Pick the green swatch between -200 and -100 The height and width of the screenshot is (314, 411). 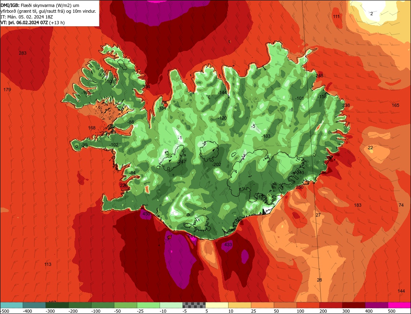click(x=80, y=305)
